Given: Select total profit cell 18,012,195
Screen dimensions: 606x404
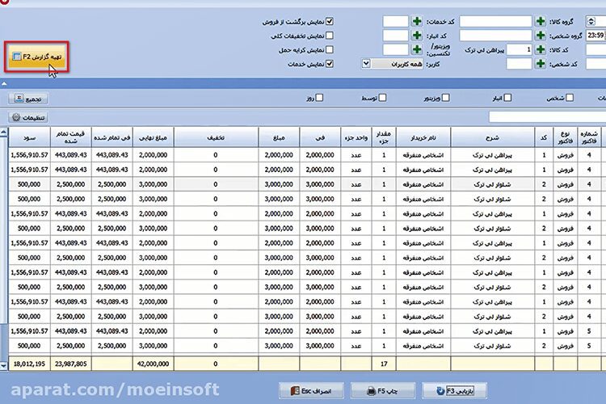Looking at the screenshot, I should click(x=29, y=364).
